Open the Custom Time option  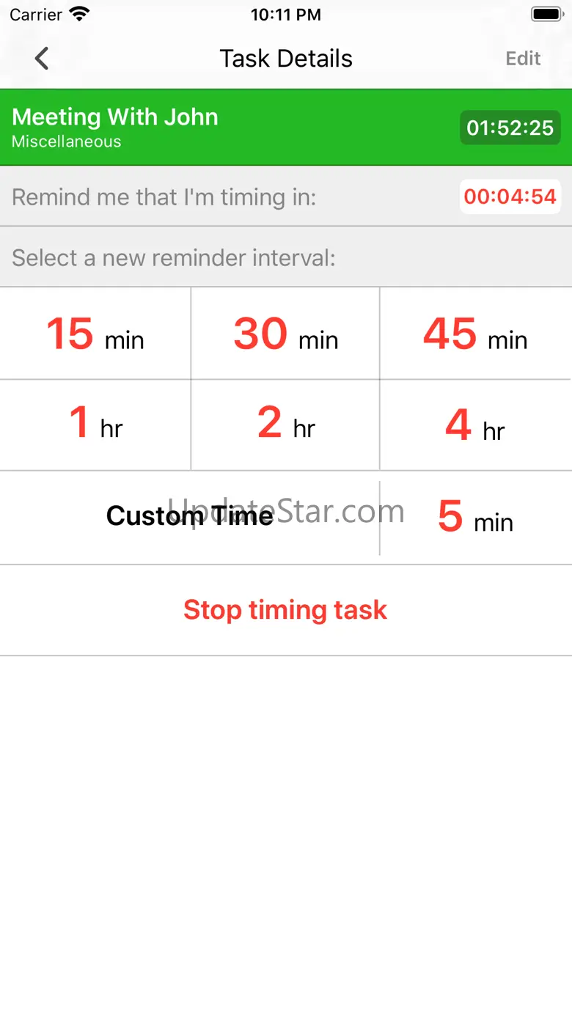189,516
